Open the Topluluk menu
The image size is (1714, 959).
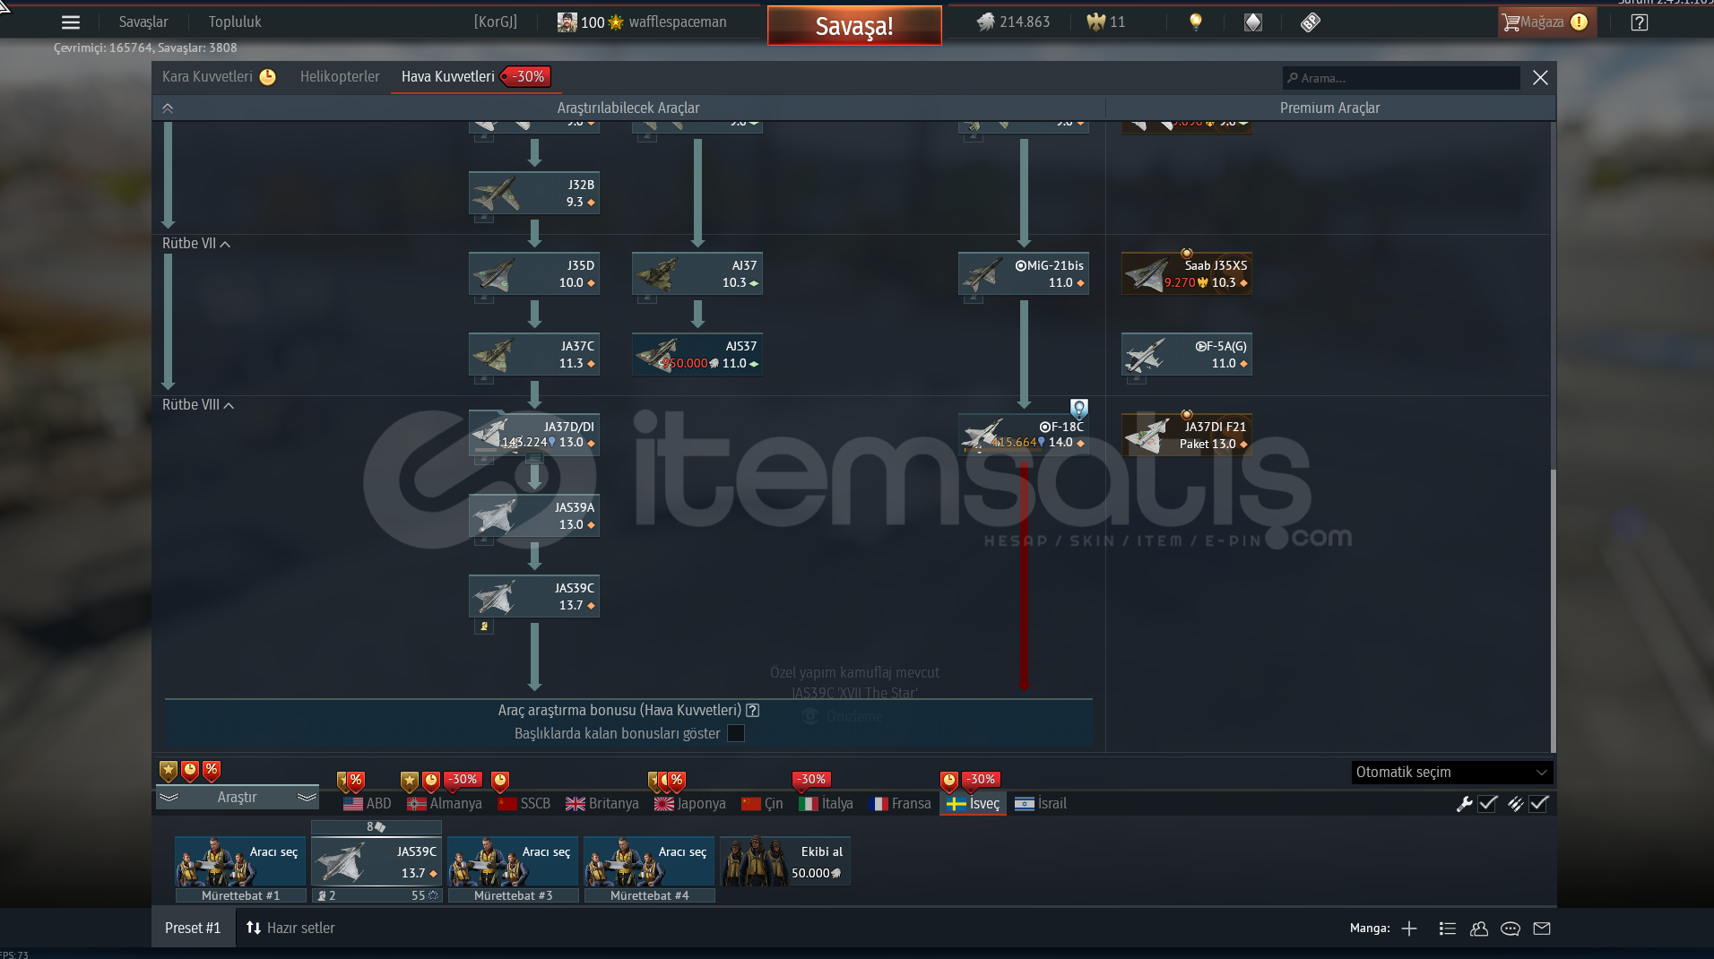click(235, 22)
